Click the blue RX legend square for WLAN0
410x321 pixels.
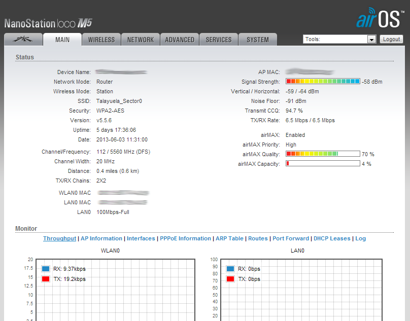[x=46, y=269]
